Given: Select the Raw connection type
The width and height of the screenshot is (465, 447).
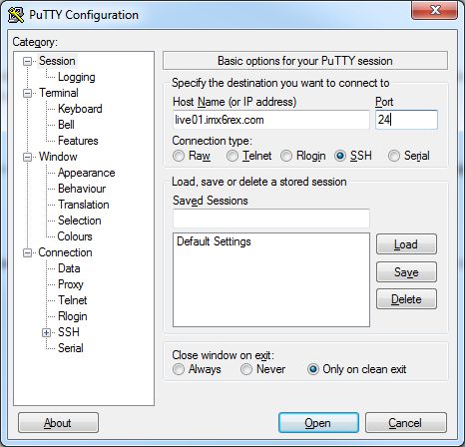Looking at the screenshot, I should click(179, 156).
